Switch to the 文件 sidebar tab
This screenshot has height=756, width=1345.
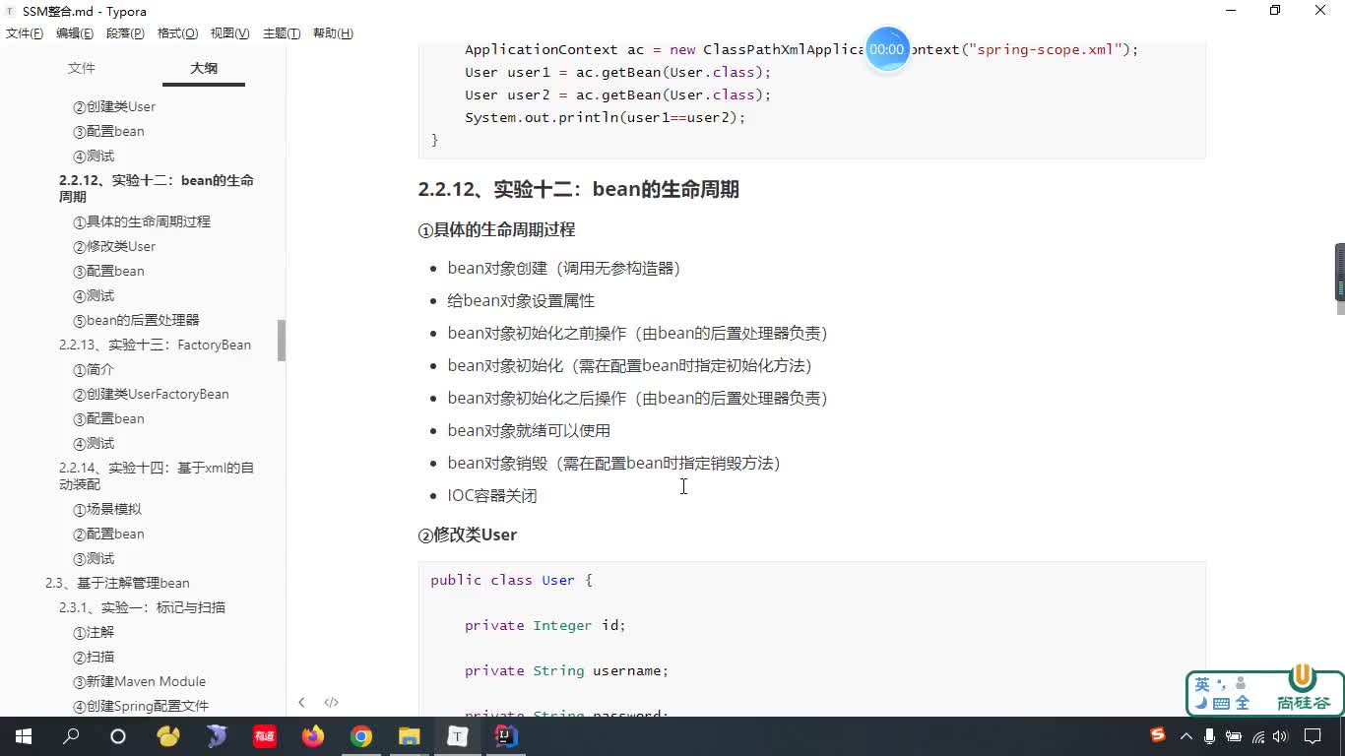[82, 68]
